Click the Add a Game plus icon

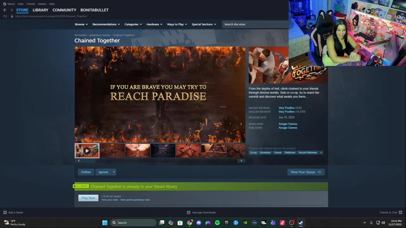click(x=5, y=212)
